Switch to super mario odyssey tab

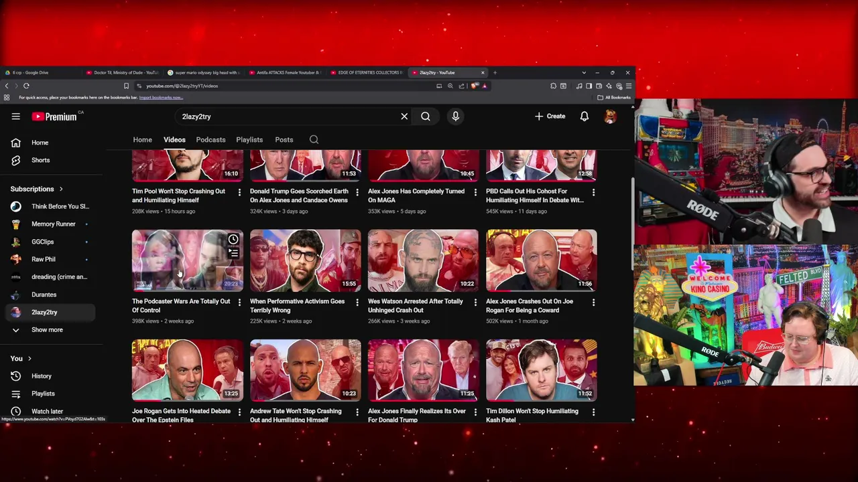tap(203, 72)
